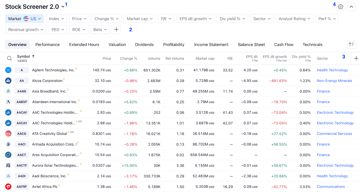This screenshot has height=192, width=360.
Task: Open the Div yield % filter dropdown
Action: pos(233,19)
